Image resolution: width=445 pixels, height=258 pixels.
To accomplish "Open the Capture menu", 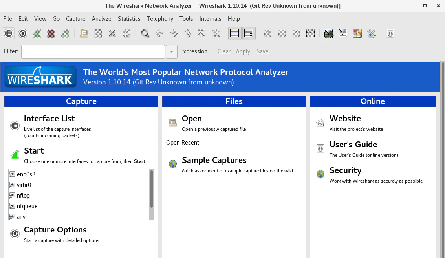I will pyautogui.click(x=75, y=19).
